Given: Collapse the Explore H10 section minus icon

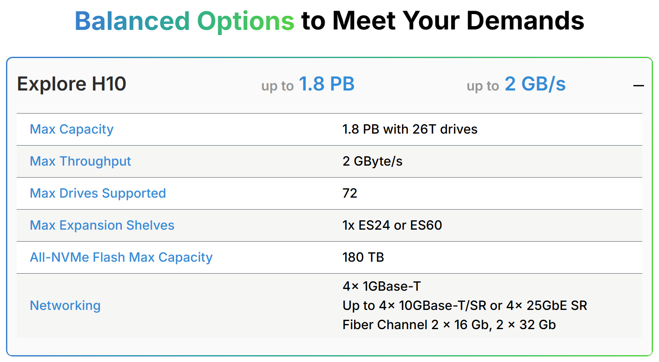Looking at the screenshot, I should [x=638, y=86].
